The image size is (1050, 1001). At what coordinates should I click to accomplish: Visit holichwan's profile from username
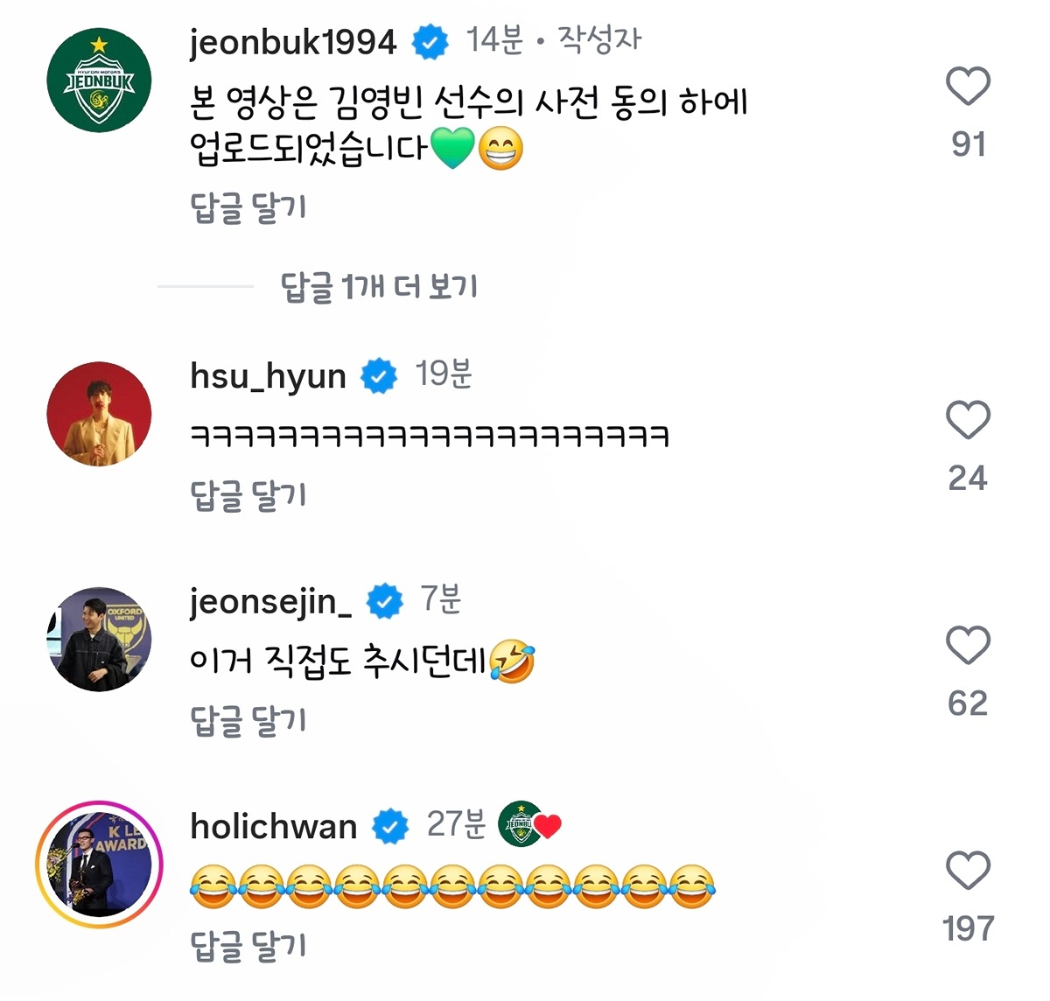click(x=274, y=827)
